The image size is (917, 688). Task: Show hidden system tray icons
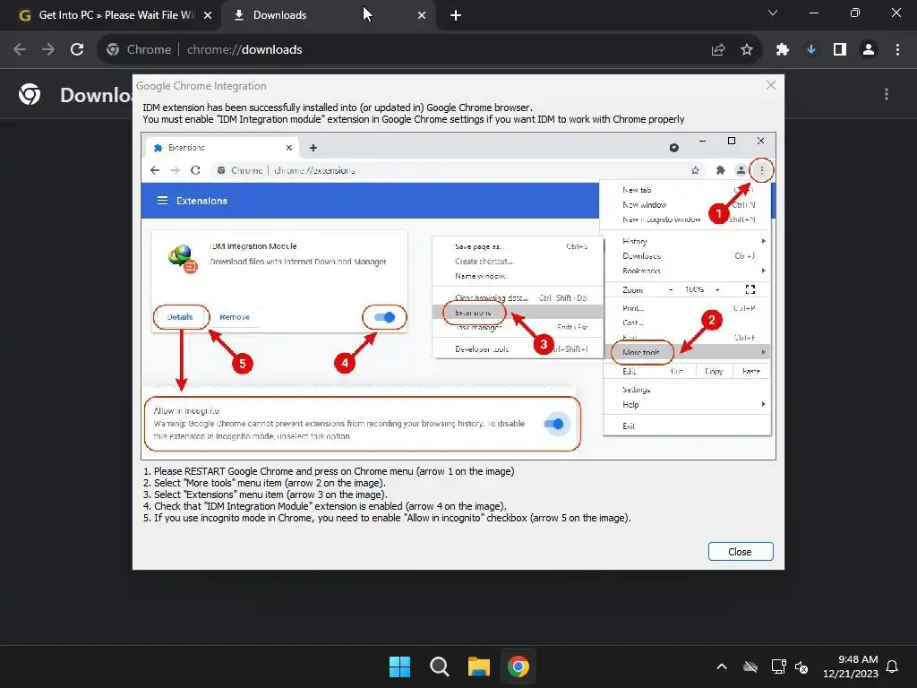coord(722,666)
